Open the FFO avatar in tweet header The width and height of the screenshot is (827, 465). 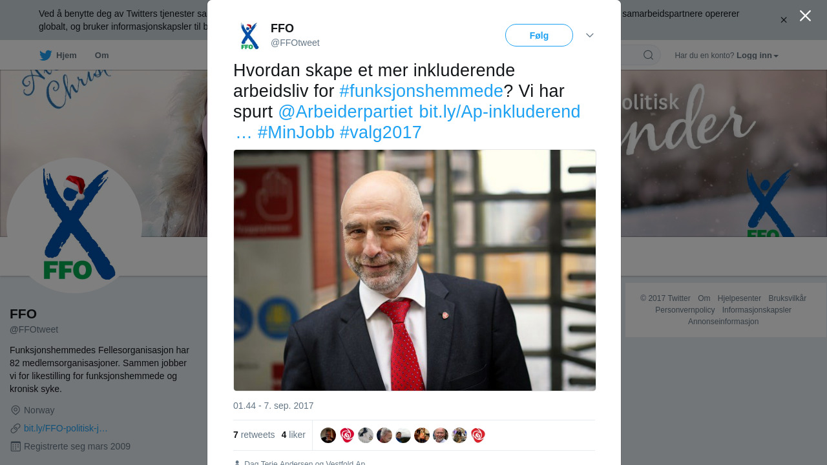249,36
